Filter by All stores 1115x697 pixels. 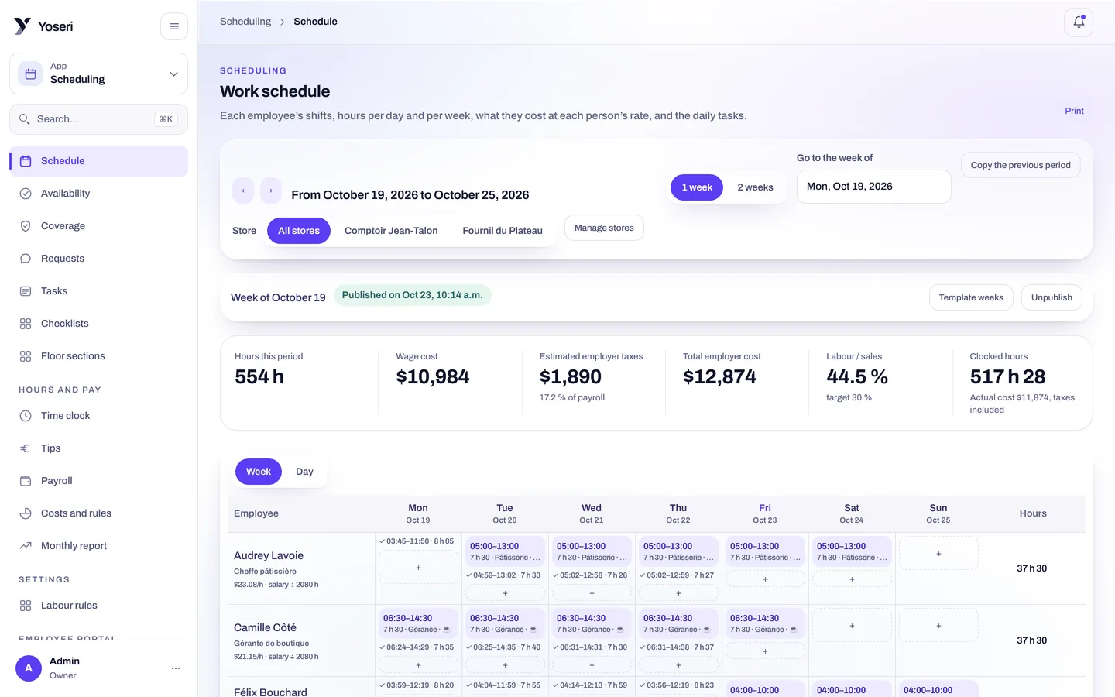coord(299,231)
